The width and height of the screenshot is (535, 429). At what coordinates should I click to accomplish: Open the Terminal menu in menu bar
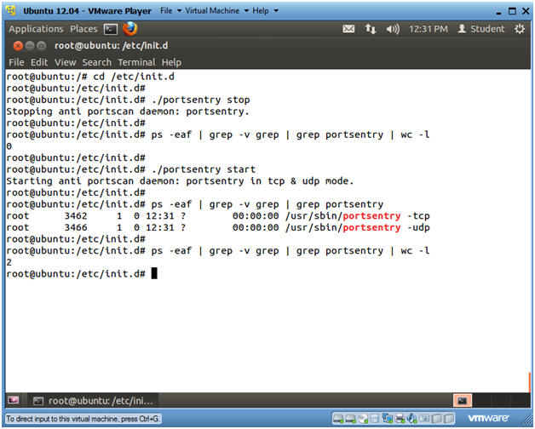click(136, 62)
